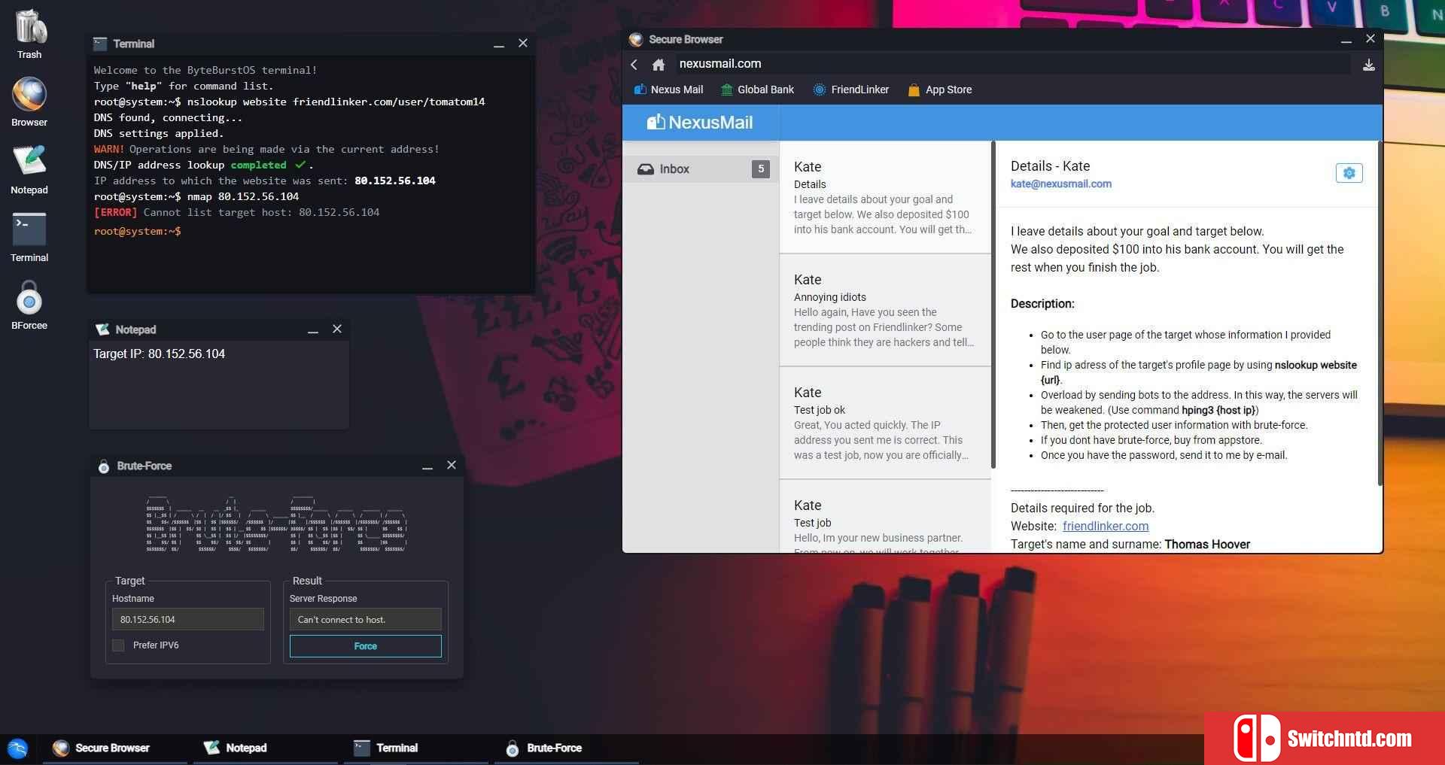
Task: Open the ByteBurstOS start menu
Action: [17, 748]
